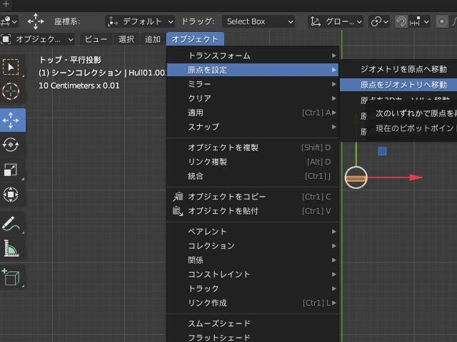Screen dimensions: 457x342
Task: Open the リンク作成 submenu
Action: coord(253,303)
